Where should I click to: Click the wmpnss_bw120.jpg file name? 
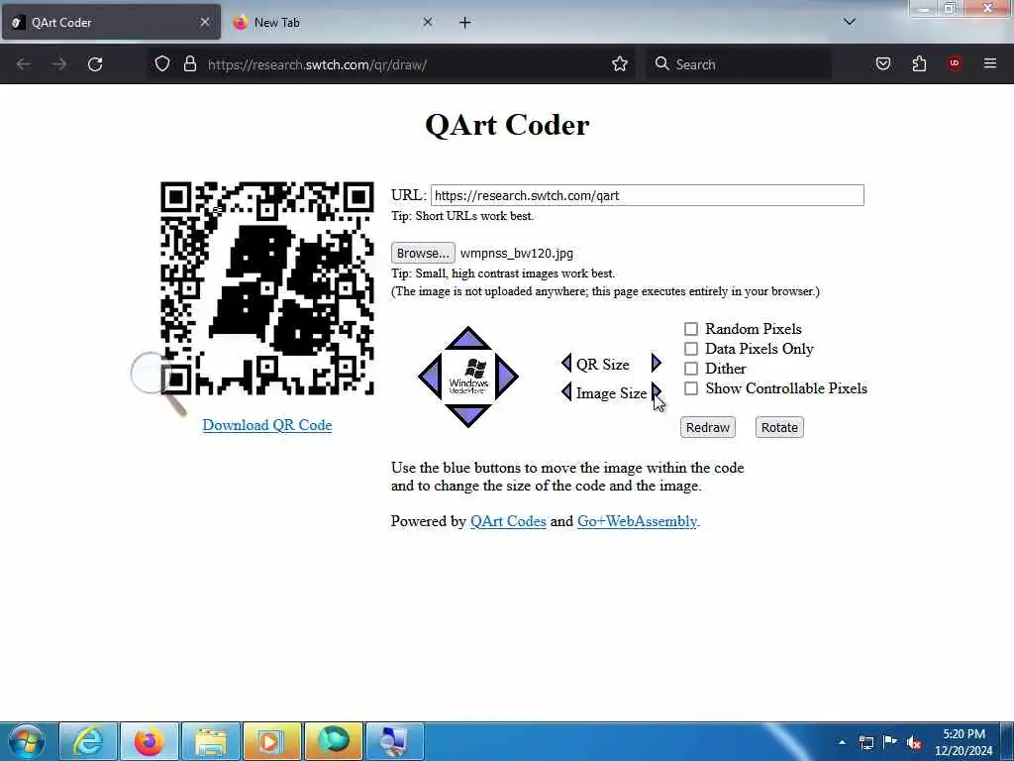[x=517, y=254]
